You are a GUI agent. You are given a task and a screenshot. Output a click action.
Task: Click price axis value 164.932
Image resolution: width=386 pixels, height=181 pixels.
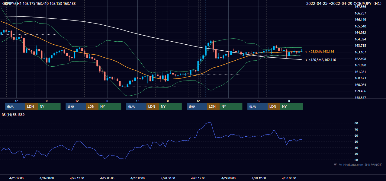[360, 33]
